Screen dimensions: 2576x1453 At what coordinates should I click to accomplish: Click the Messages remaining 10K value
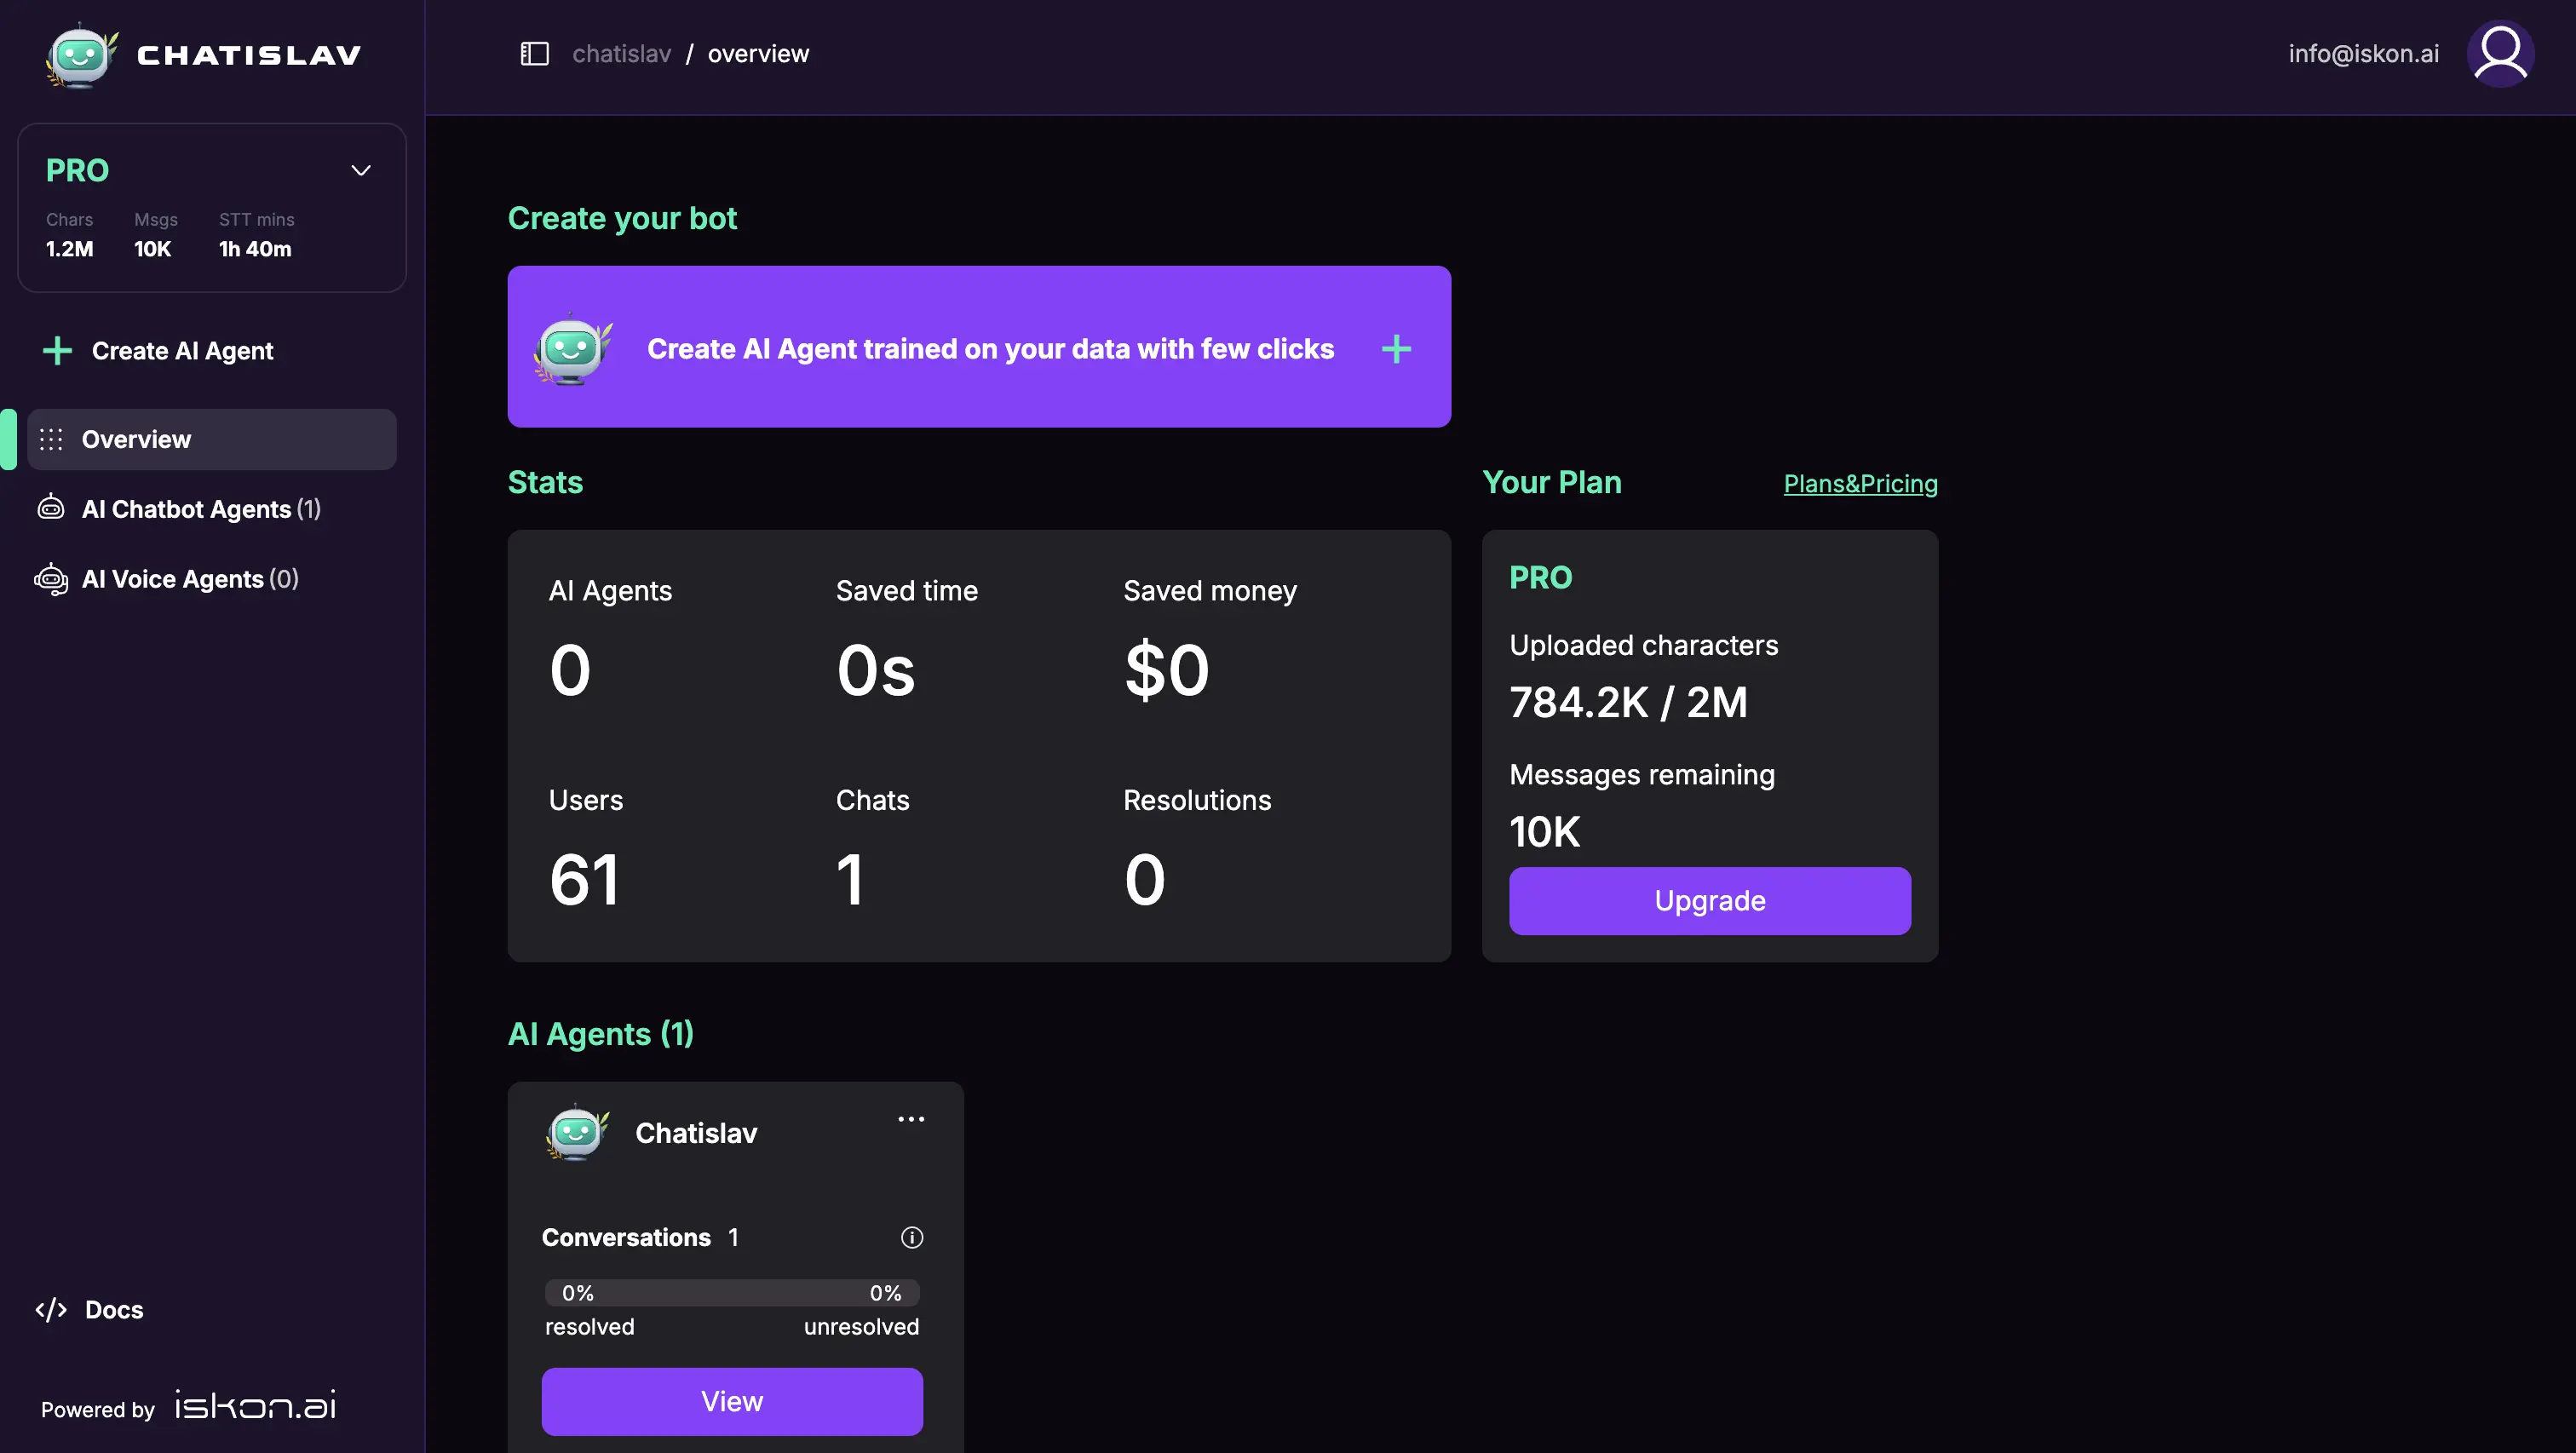click(x=1545, y=832)
